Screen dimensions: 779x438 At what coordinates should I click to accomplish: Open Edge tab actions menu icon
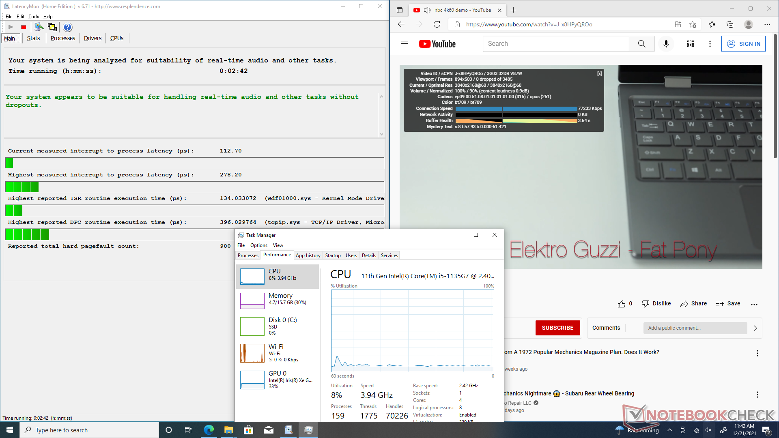(400, 10)
